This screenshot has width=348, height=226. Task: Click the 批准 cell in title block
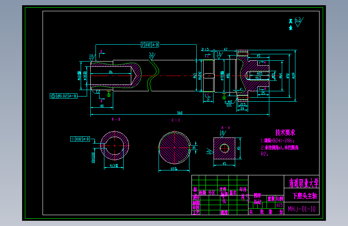[224, 212]
